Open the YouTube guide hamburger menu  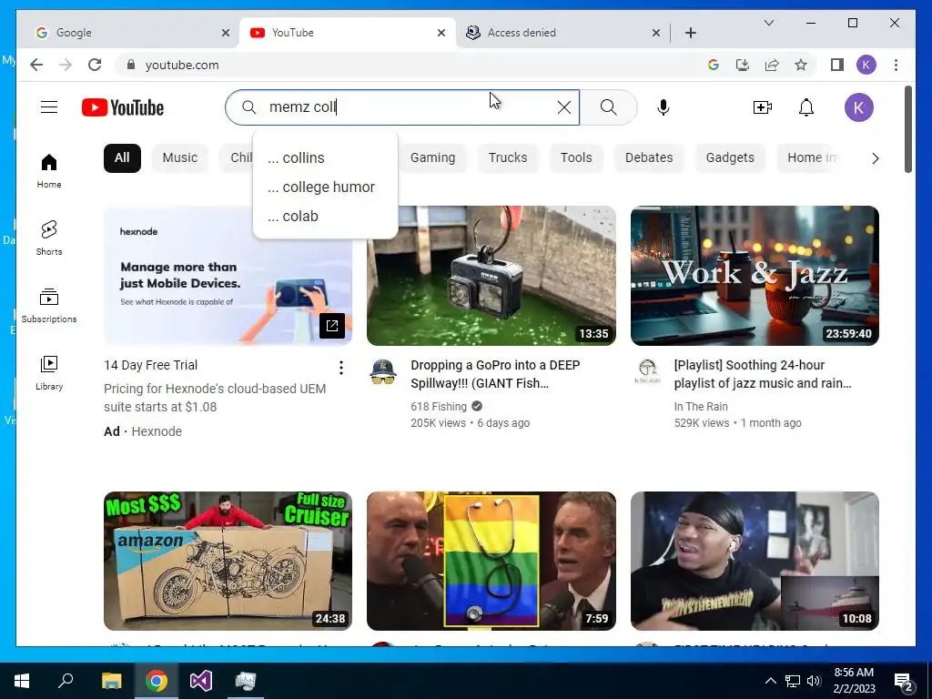click(x=49, y=107)
